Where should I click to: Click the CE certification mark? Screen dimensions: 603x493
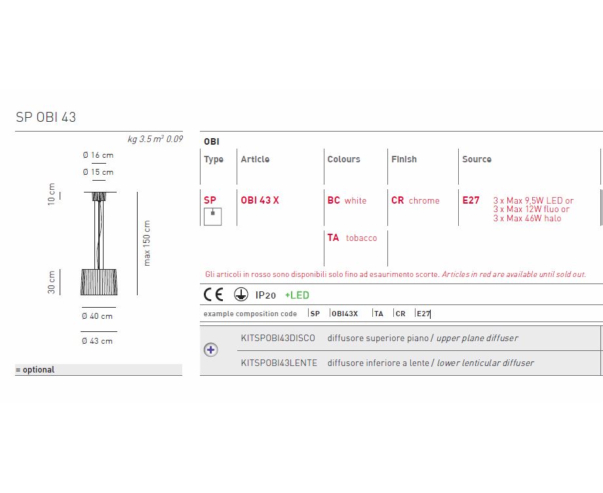214,295
